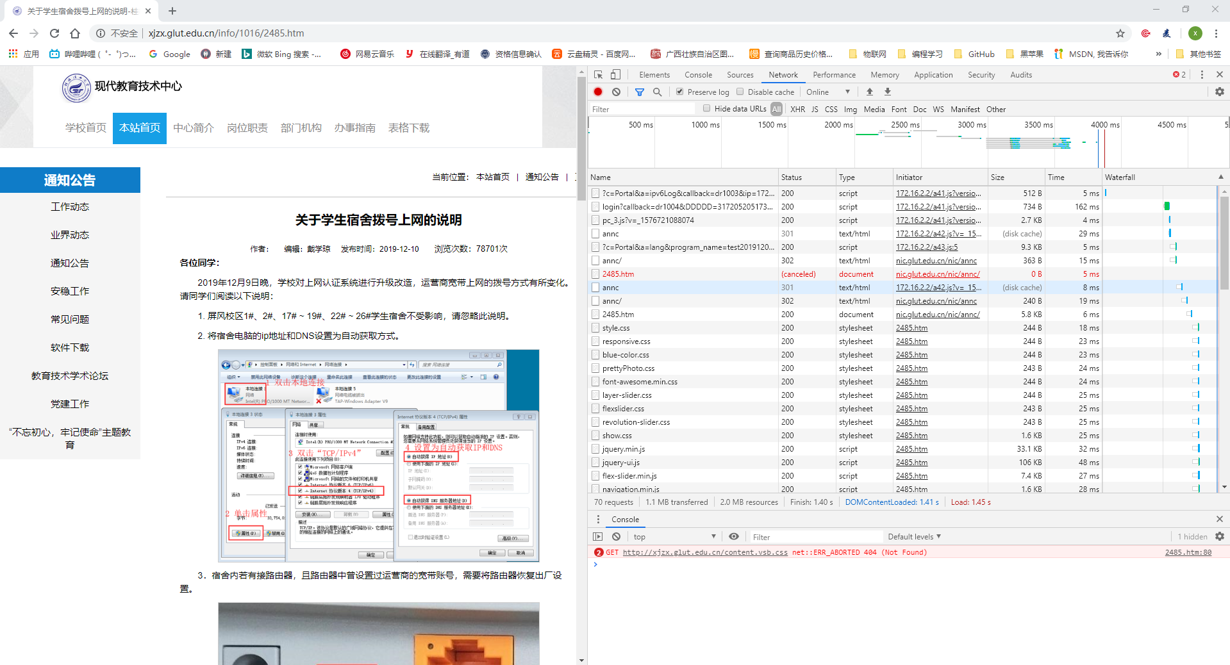Click the inspect element picker icon

(598, 74)
